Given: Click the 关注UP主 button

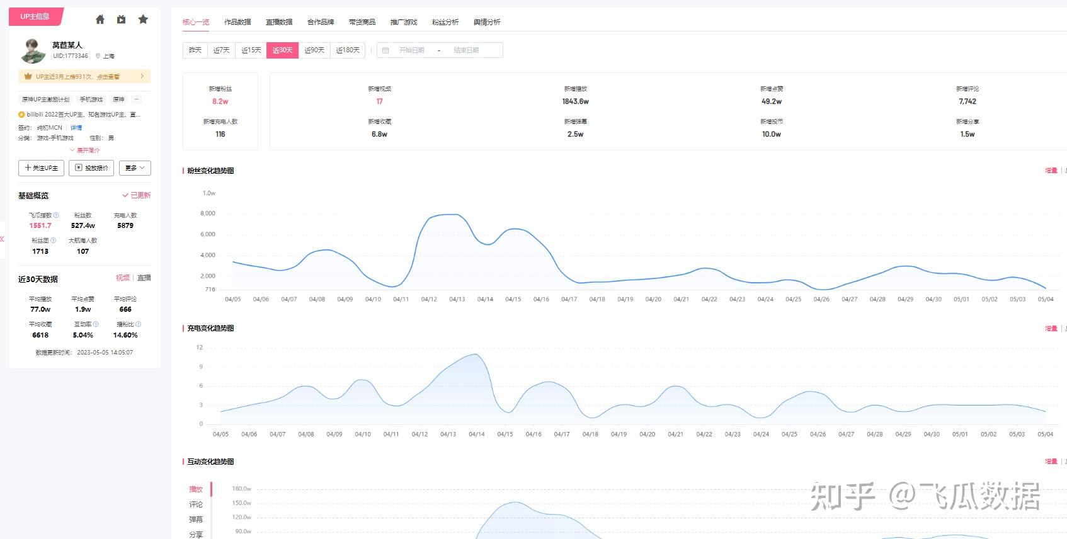Looking at the screenshot, I should coord(41,168).
